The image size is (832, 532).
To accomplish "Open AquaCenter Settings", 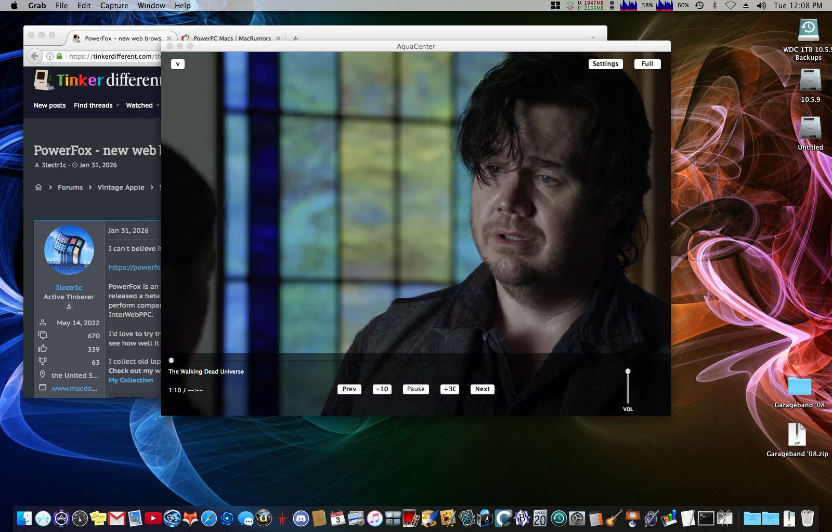I will pyautogui.click(x=605, y=64).
